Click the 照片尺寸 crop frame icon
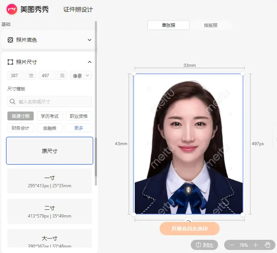Screen dimensions: 277x253 [x=10, y=62]
